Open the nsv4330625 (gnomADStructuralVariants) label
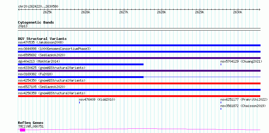The image size is (269, 133). click(52, 68)
